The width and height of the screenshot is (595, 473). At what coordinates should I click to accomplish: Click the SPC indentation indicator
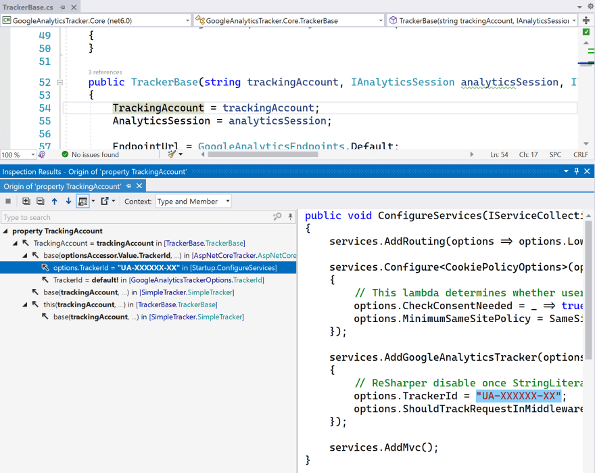[x=555, y=155]
